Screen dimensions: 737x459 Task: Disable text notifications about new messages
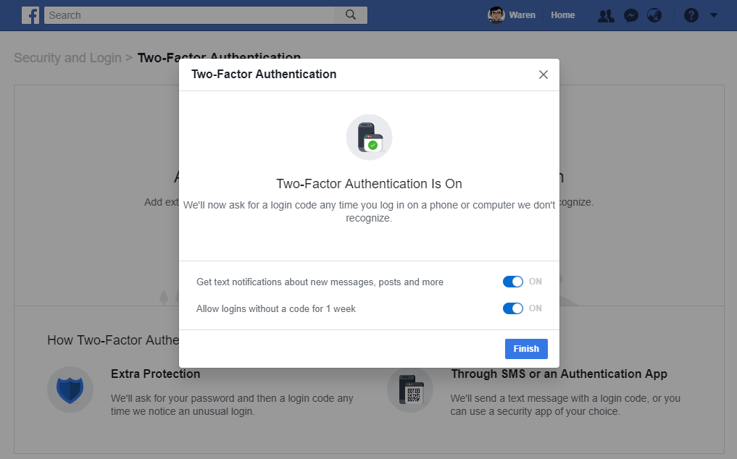[512, 282]
